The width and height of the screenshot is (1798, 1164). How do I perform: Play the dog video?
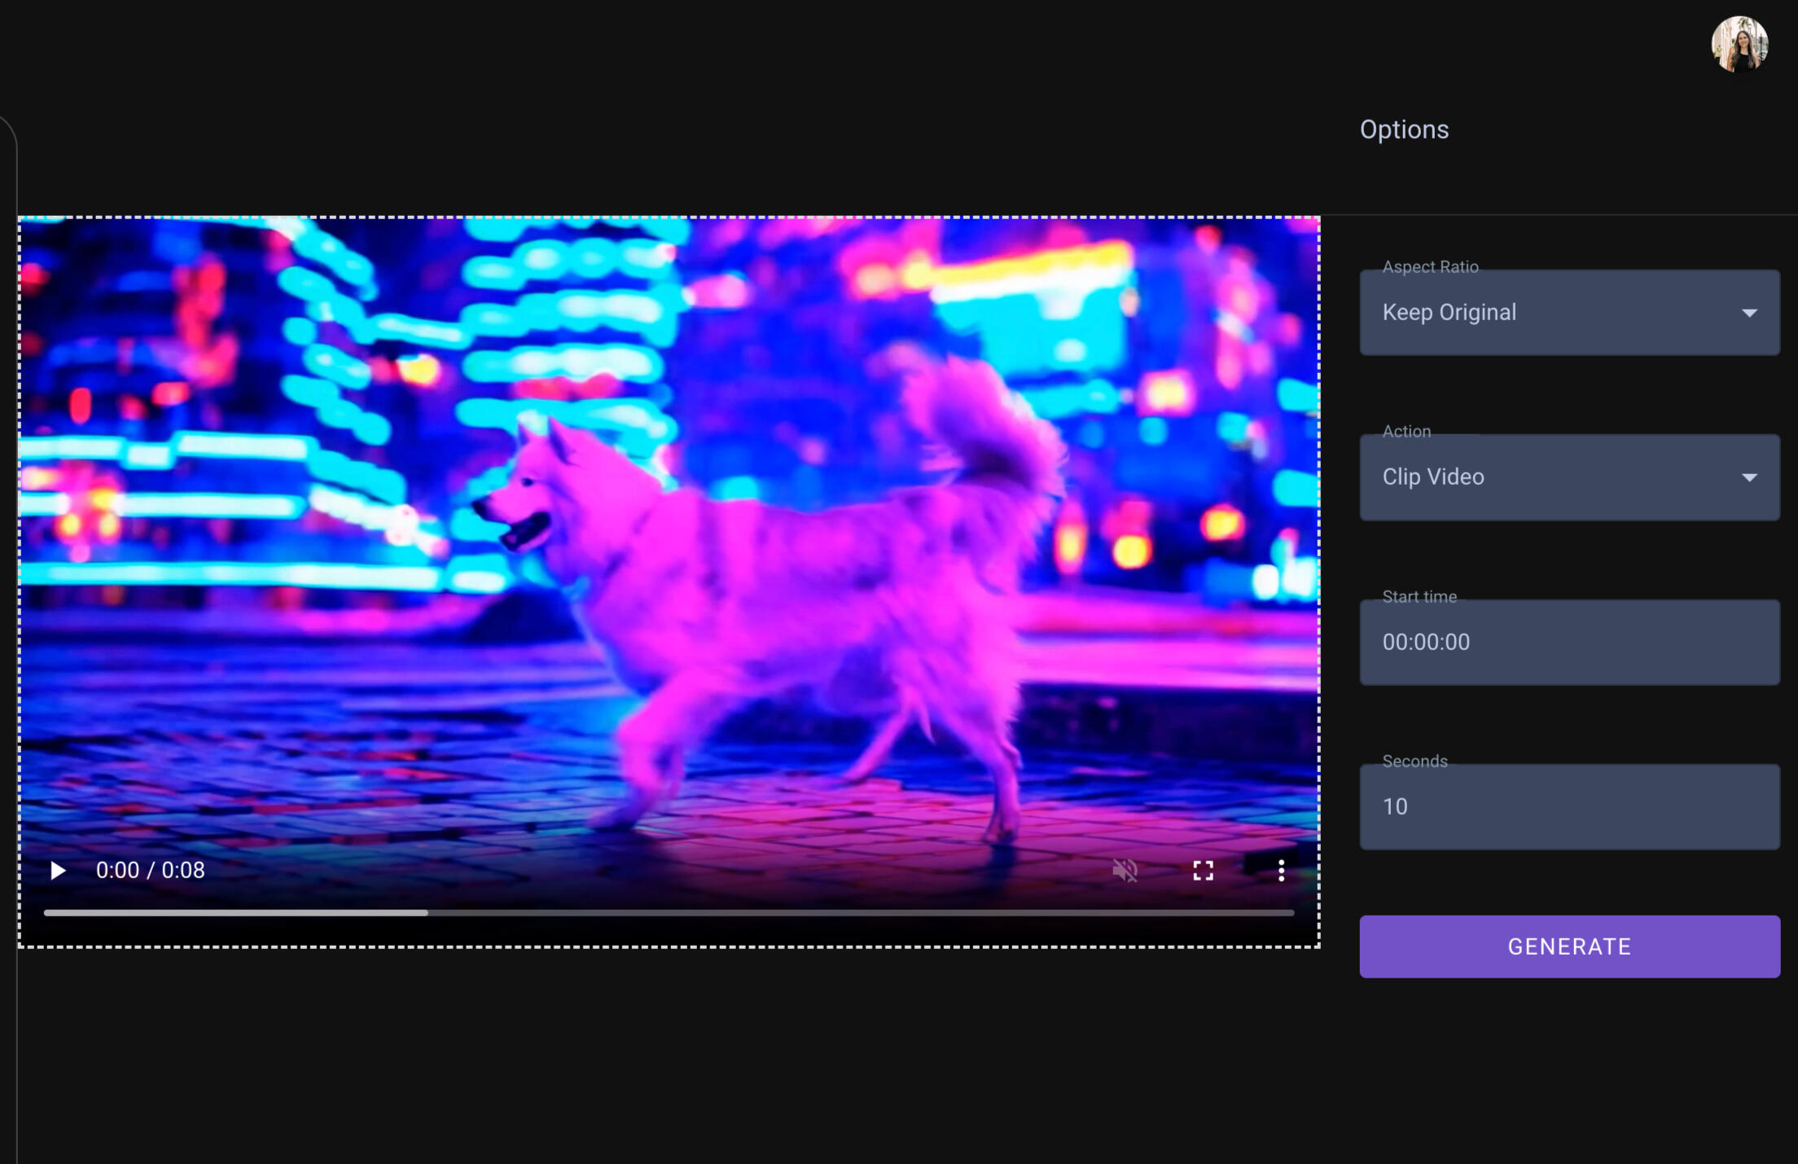tap(57, 871)
